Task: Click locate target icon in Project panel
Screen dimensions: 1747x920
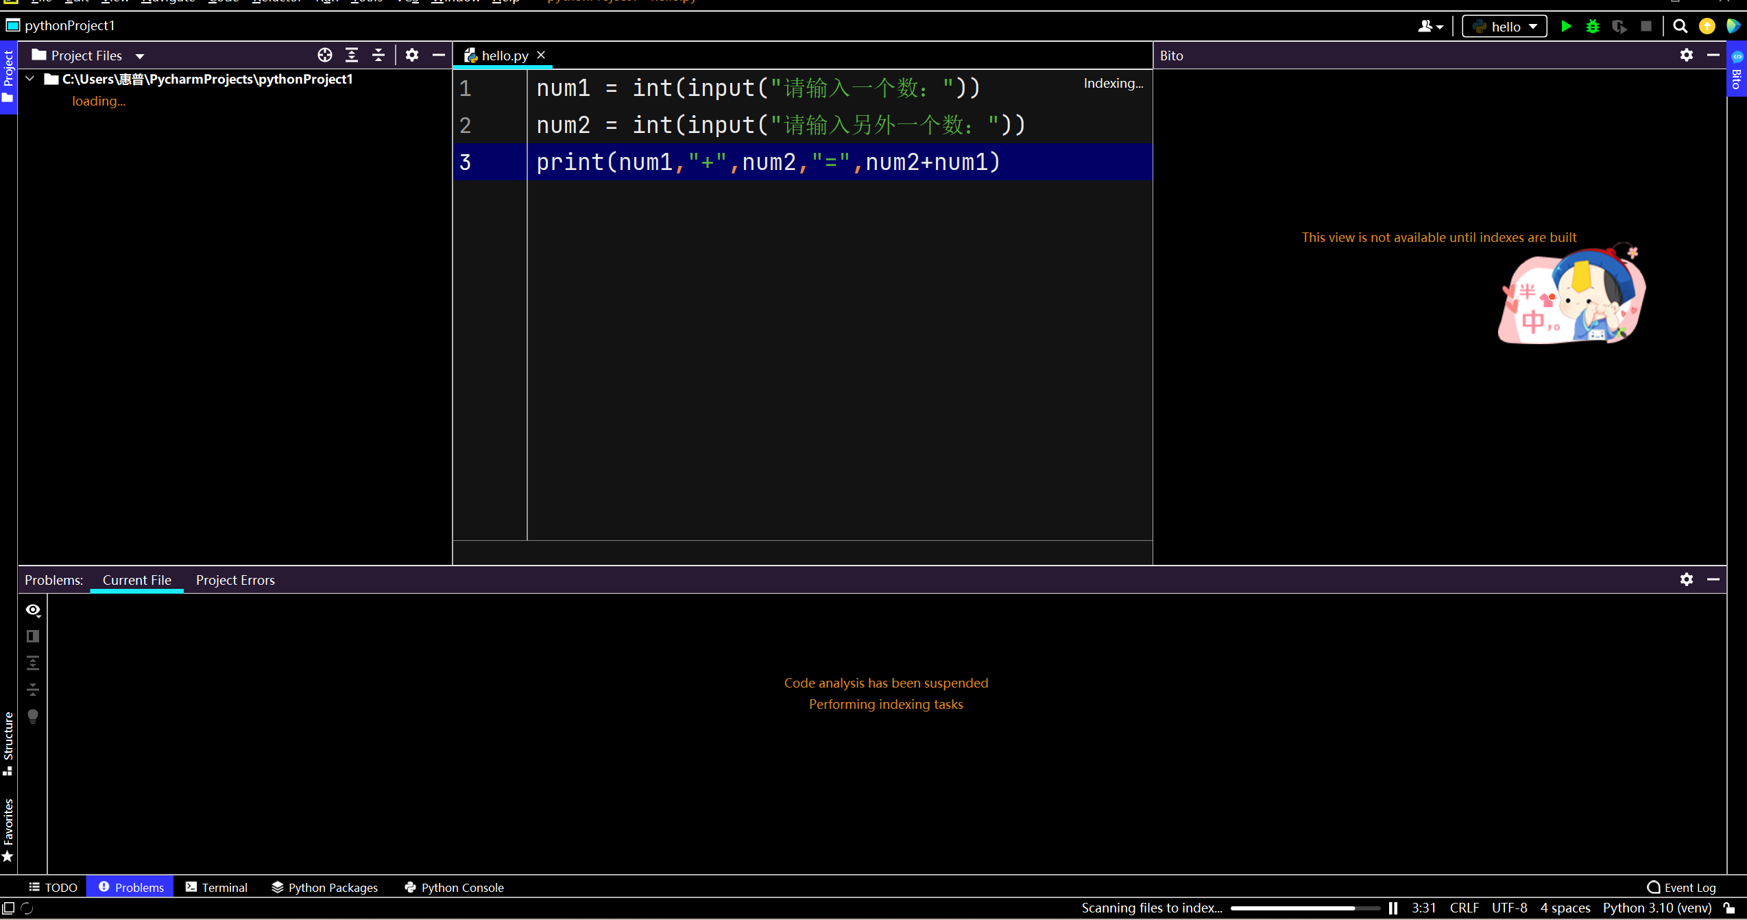Action: (325, 56)
